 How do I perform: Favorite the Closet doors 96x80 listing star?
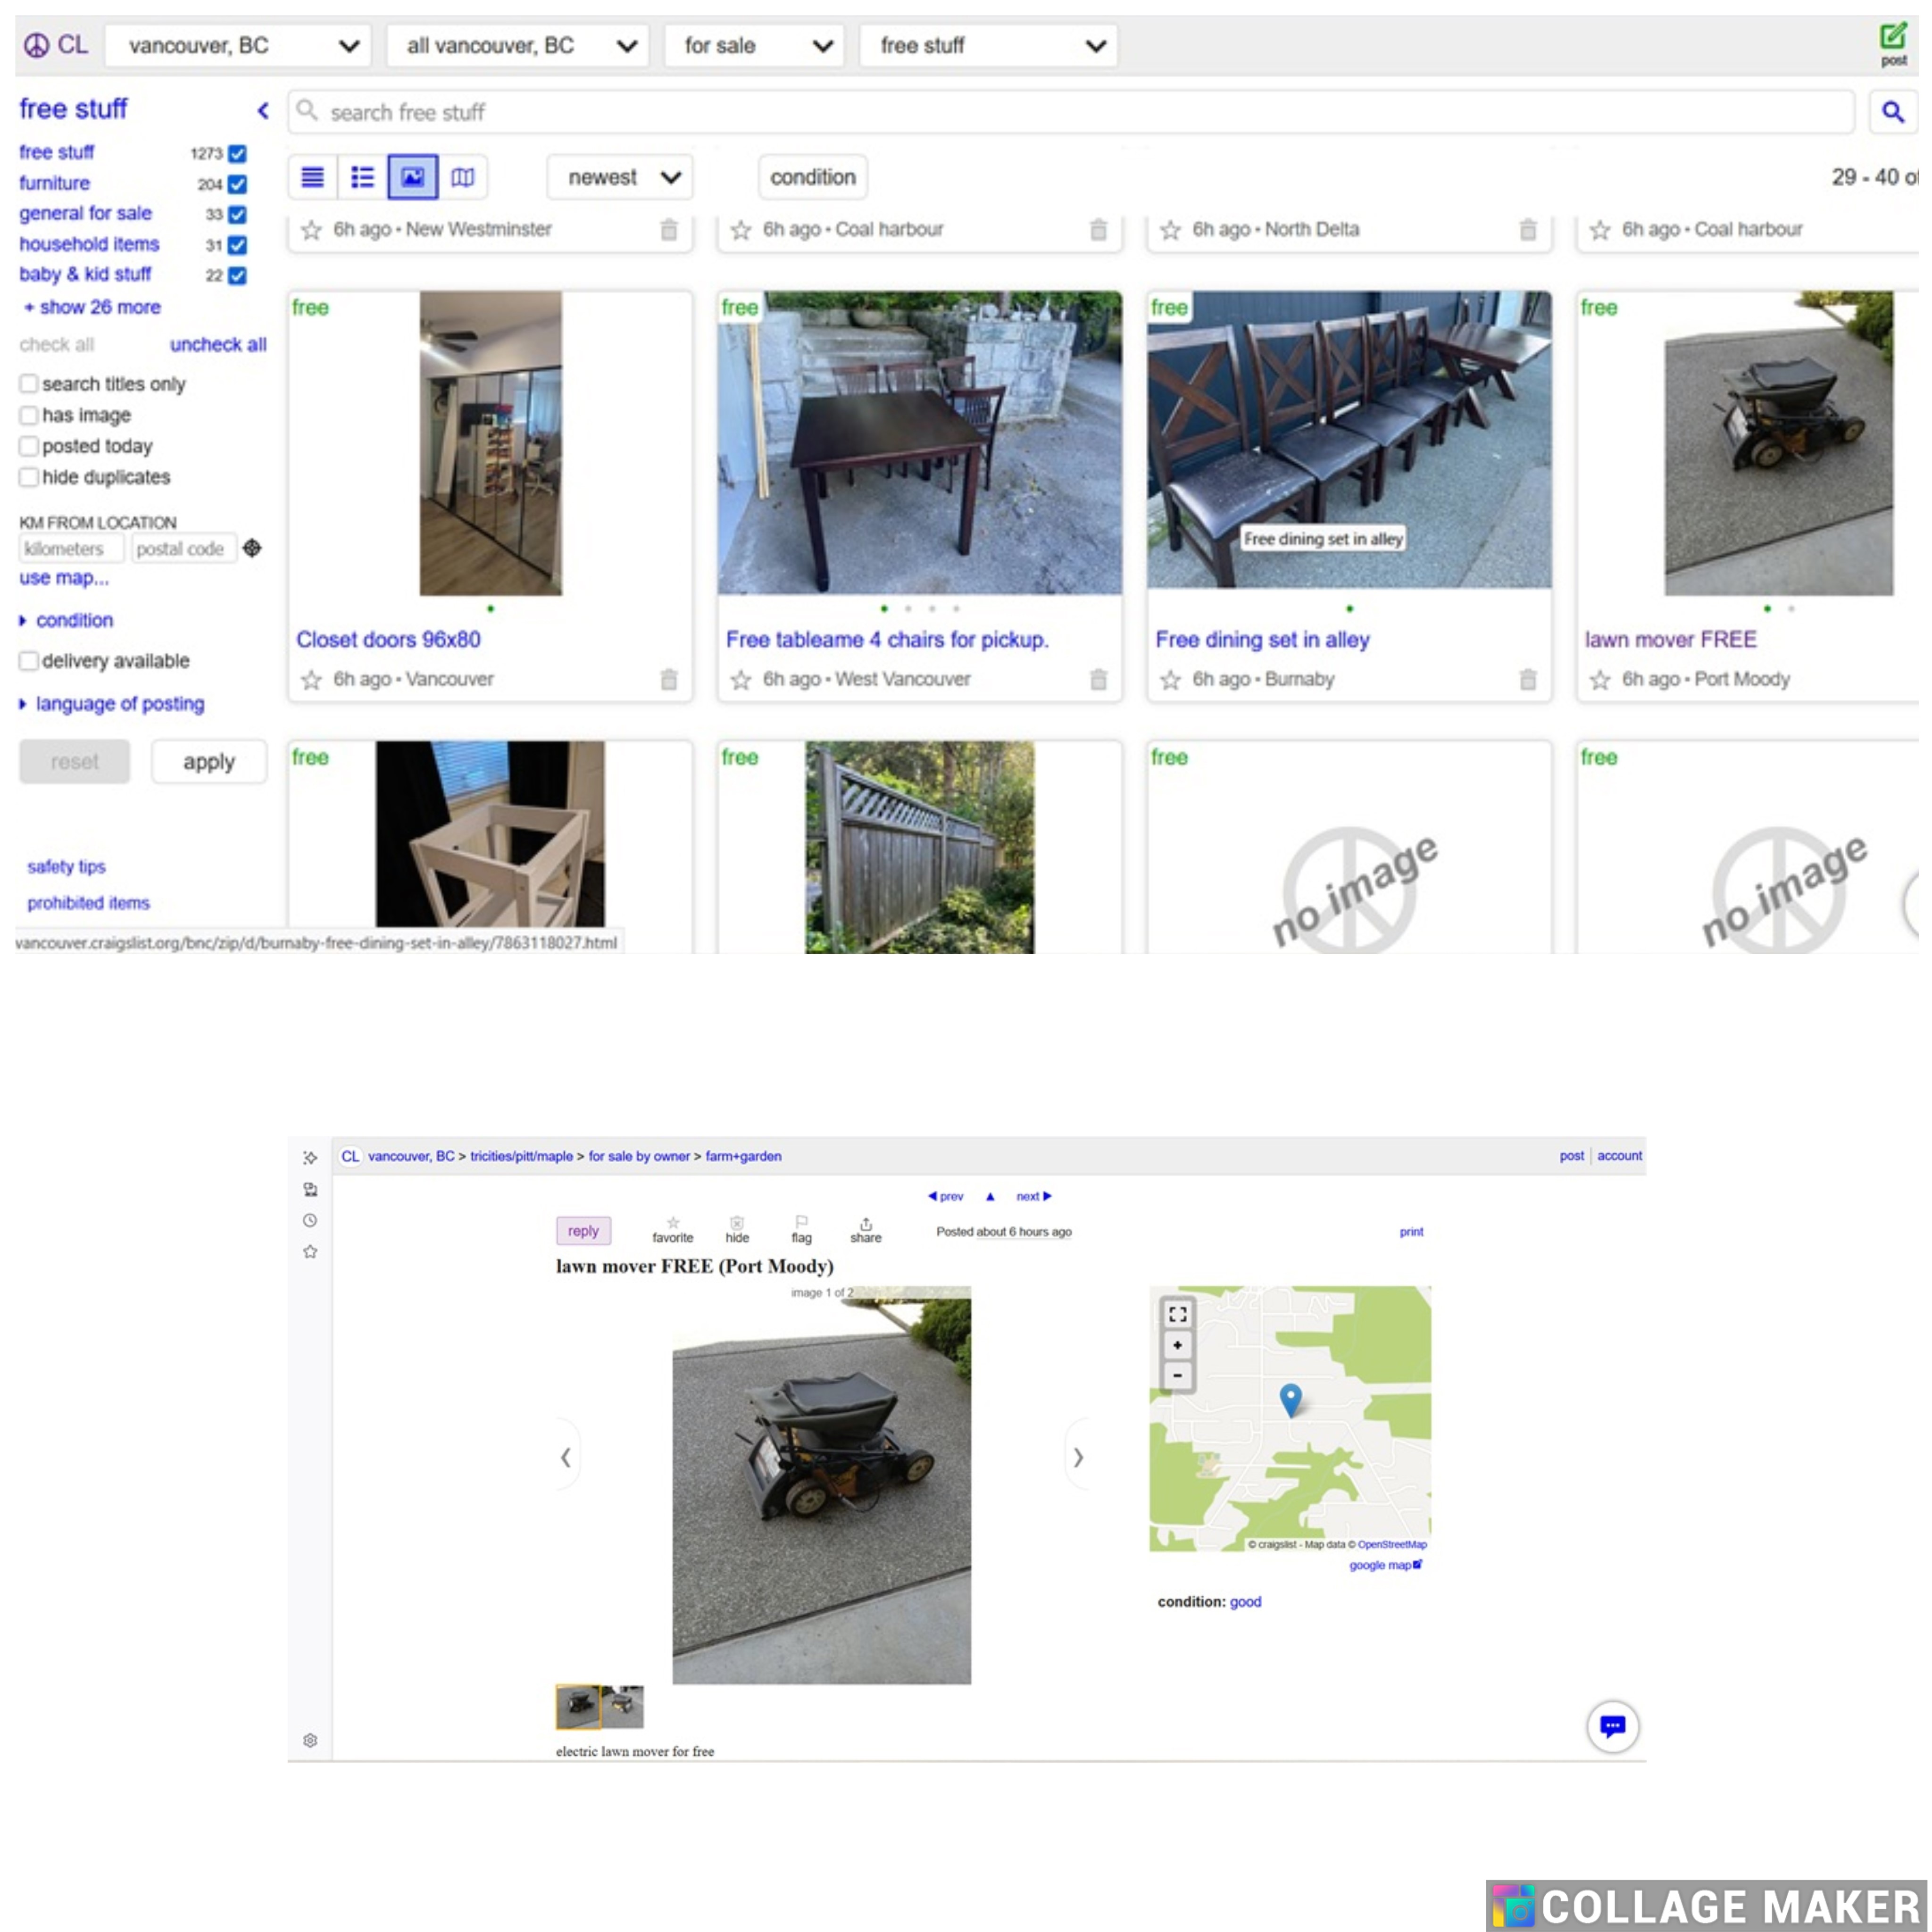pos(311,680)
